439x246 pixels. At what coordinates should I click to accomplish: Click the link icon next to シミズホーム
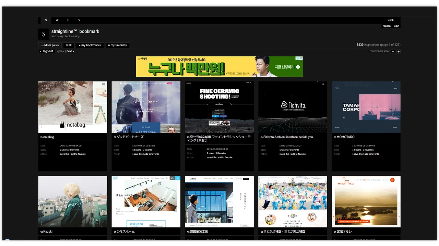point(115,232)
